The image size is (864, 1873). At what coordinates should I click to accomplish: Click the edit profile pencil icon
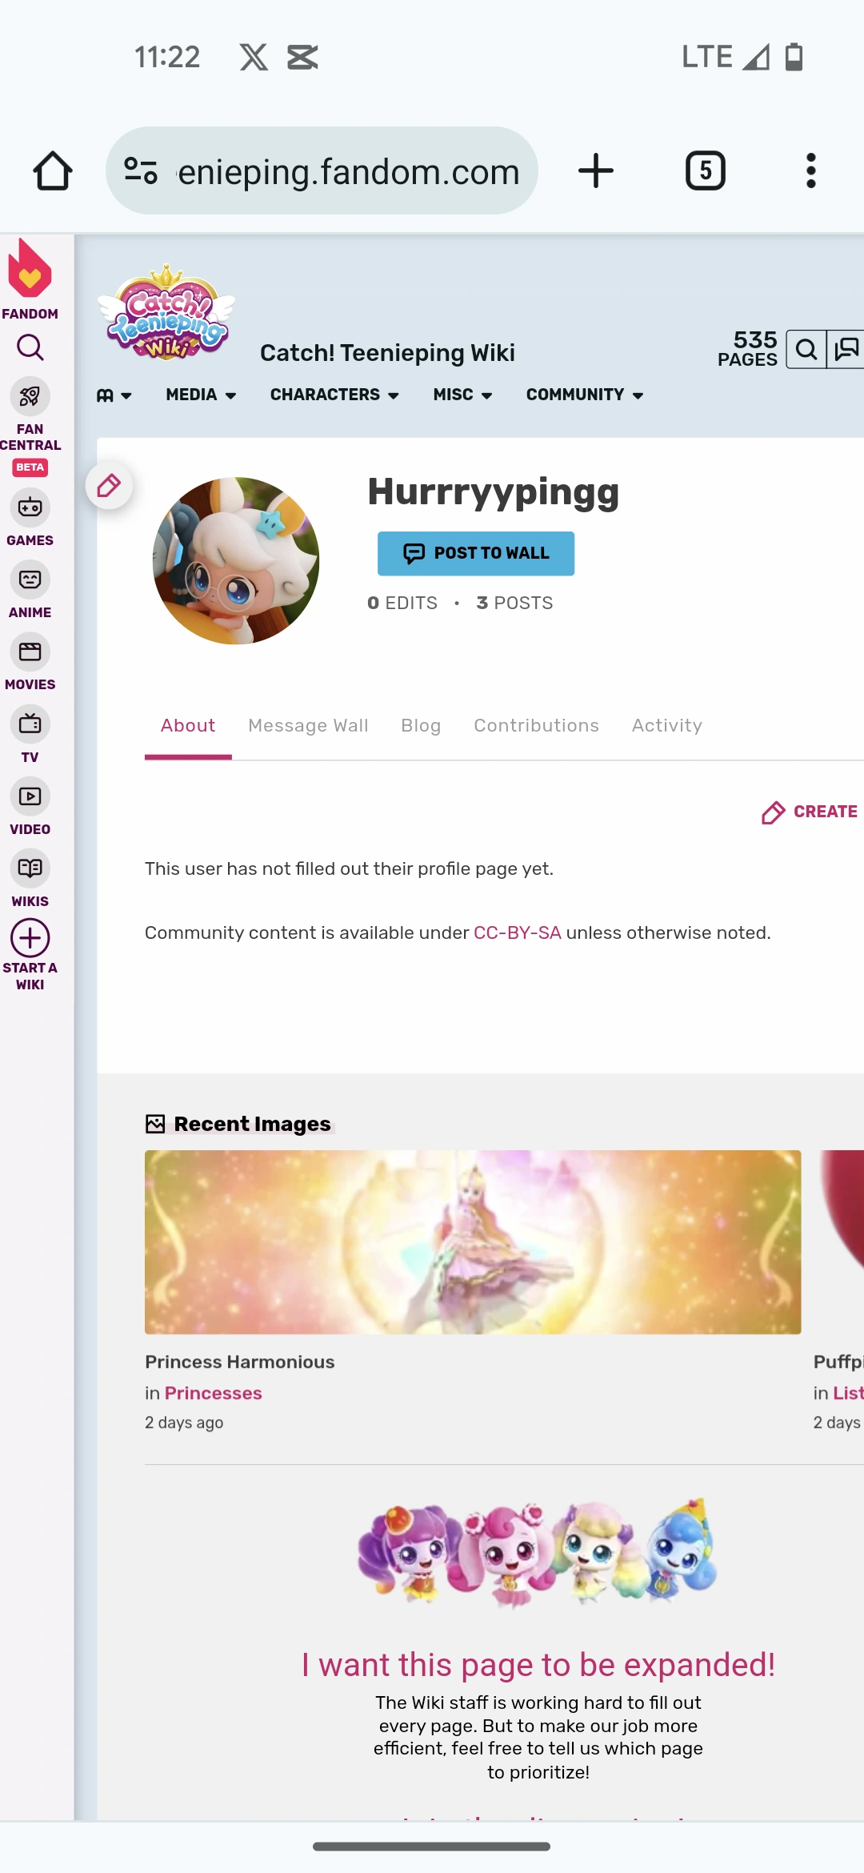click(x=110, y=485)
